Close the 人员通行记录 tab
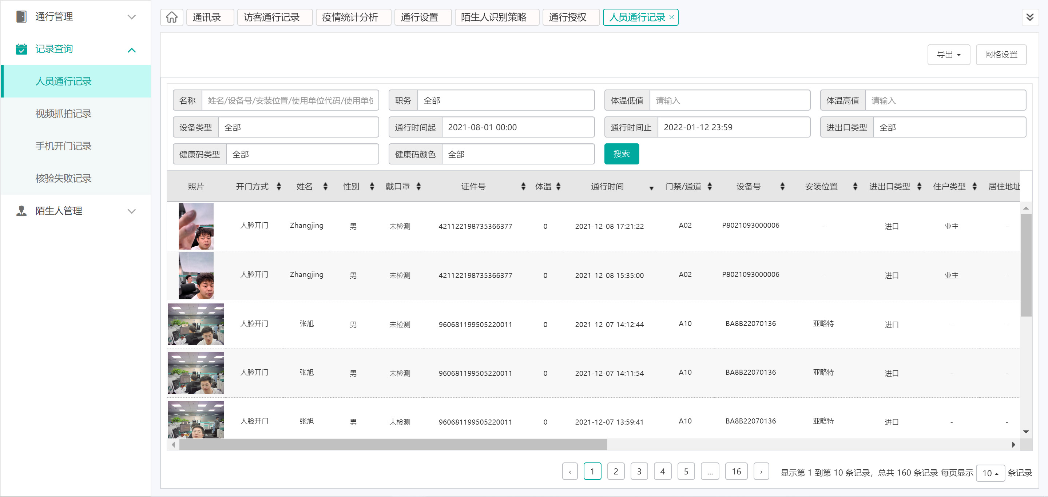Image resolution: width=1048 pixels, height=497 pixels. pos(672,17)
